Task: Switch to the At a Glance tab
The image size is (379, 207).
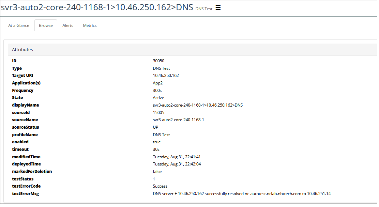Action: tap(19, 26)
